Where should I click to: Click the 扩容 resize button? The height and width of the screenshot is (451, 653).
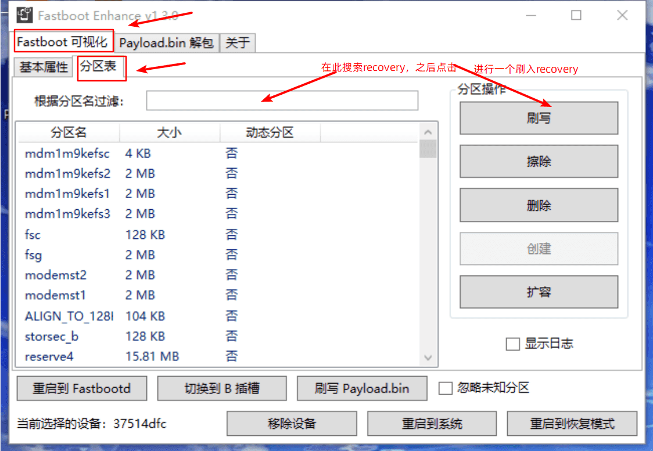(539, 292)
